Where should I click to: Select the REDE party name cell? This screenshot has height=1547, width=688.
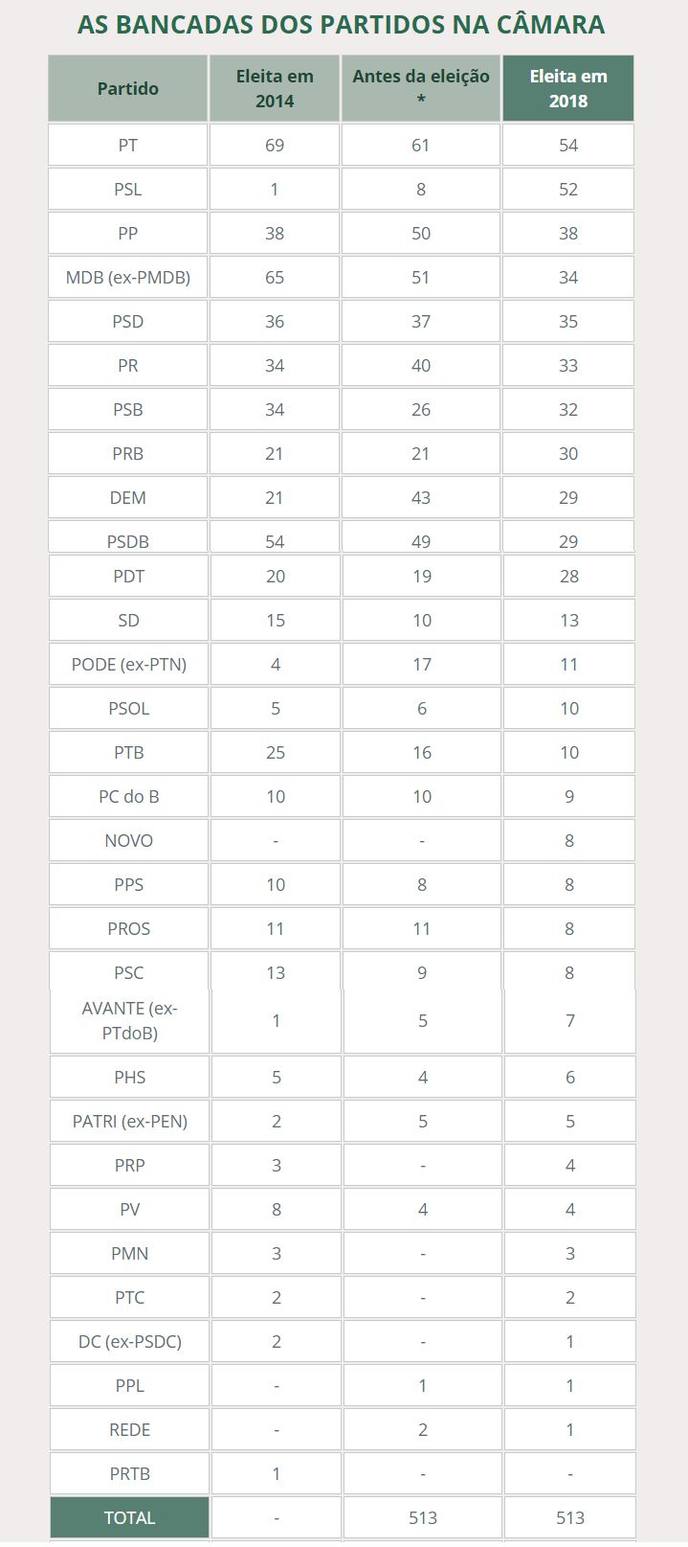tap(130, 1430)
